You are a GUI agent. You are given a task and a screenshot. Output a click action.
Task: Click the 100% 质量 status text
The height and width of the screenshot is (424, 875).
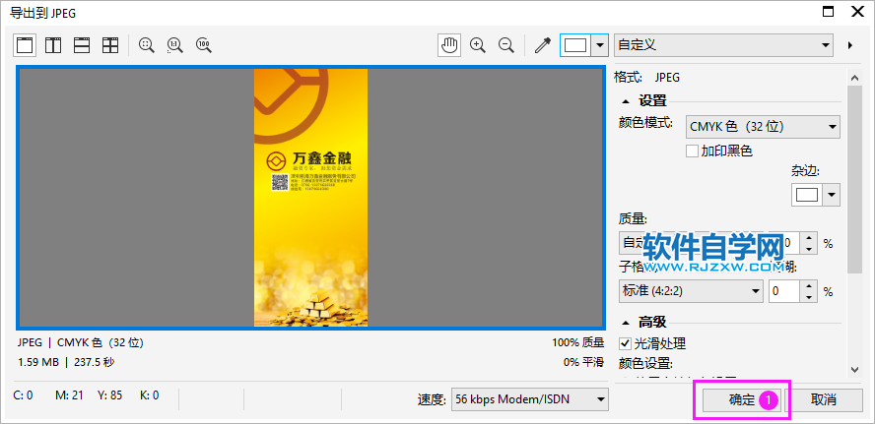point(577,342)
